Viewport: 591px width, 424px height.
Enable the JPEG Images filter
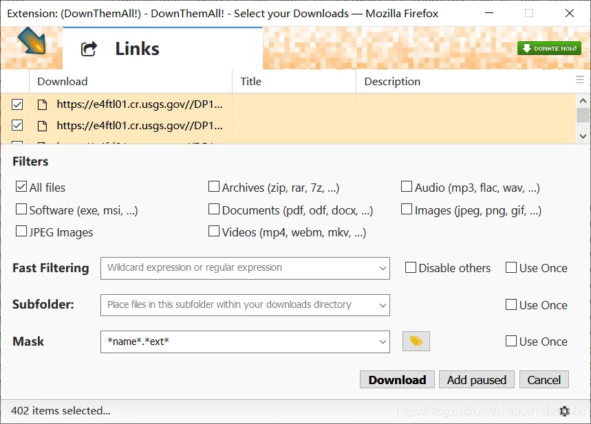21,231
